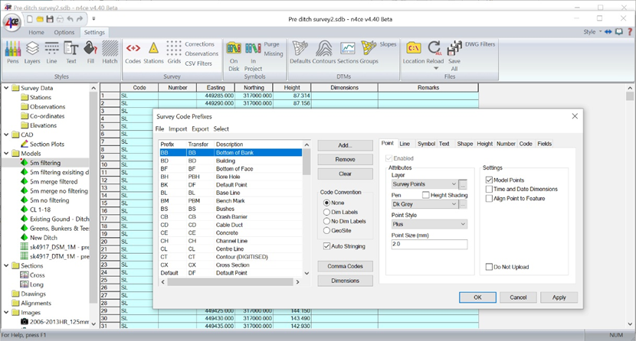Uncheck the Model Points checkbox

(489, 180)
